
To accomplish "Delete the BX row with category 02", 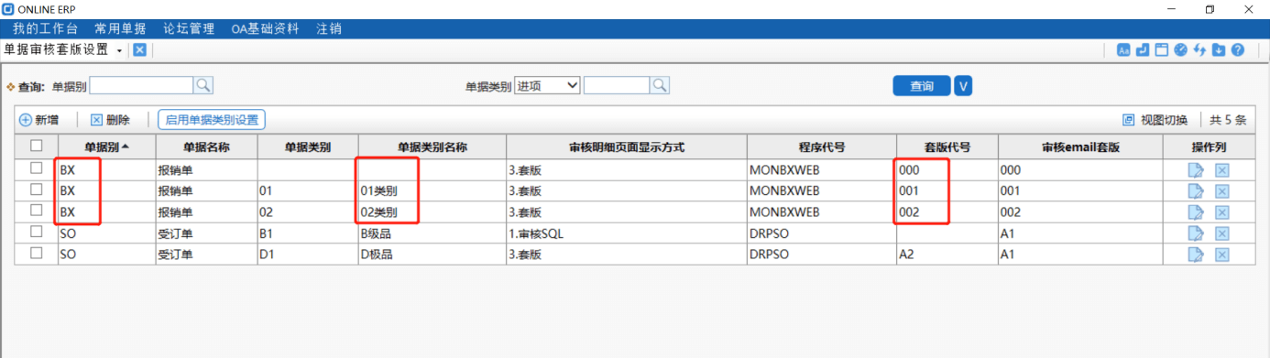I will [1221, 212].
